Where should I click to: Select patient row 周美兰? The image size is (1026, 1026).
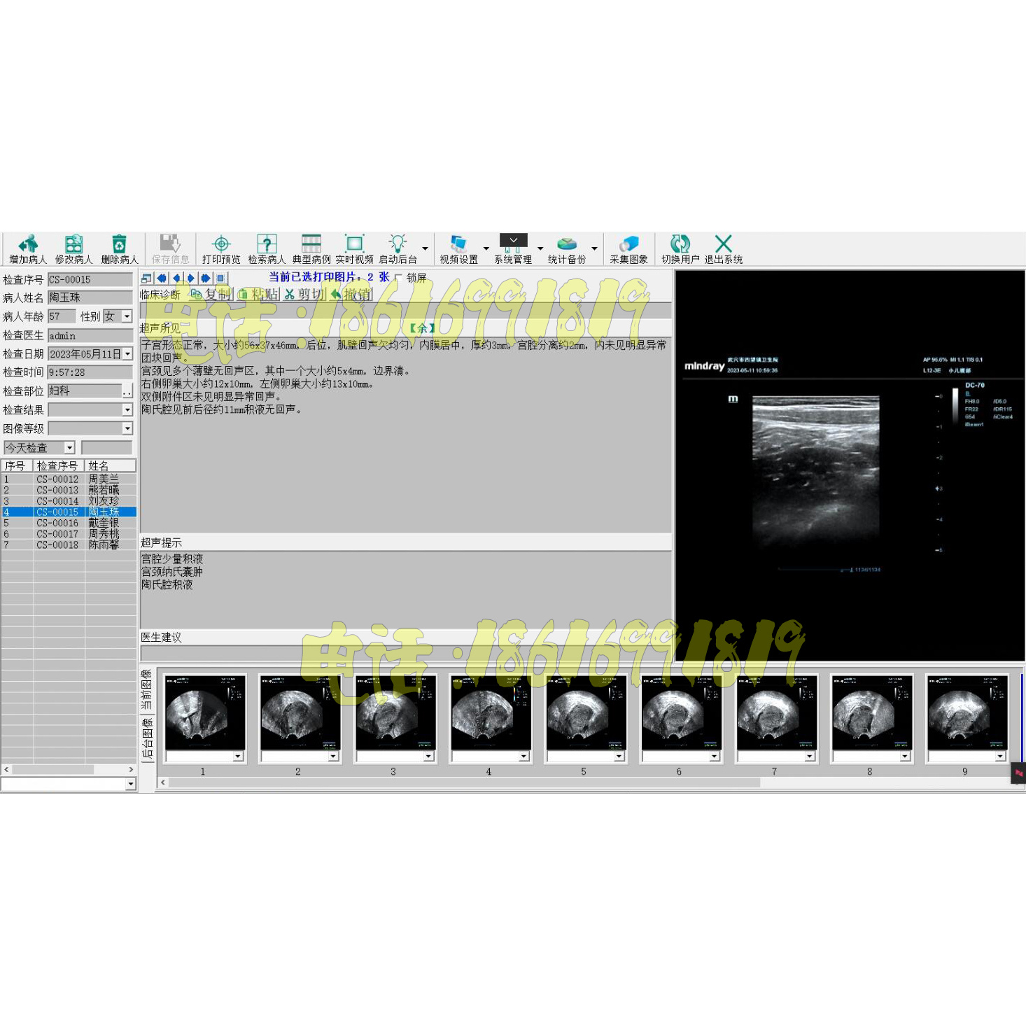tap(69, 479)
